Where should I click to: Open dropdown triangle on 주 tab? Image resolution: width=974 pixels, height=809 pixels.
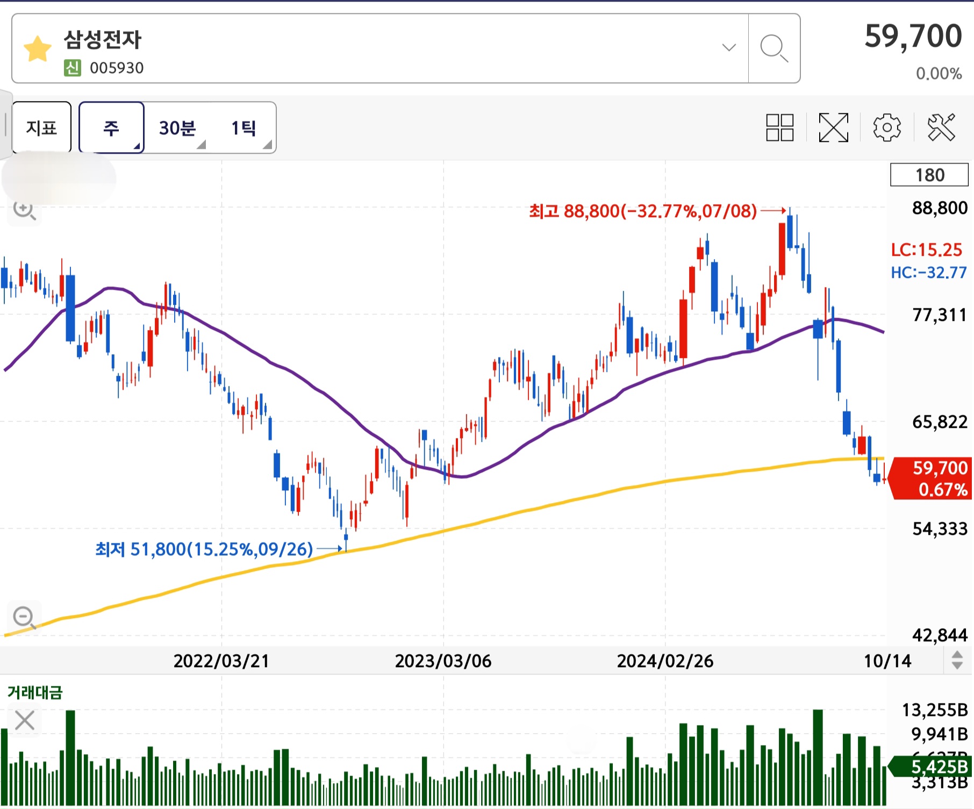[x=137, y=146]
